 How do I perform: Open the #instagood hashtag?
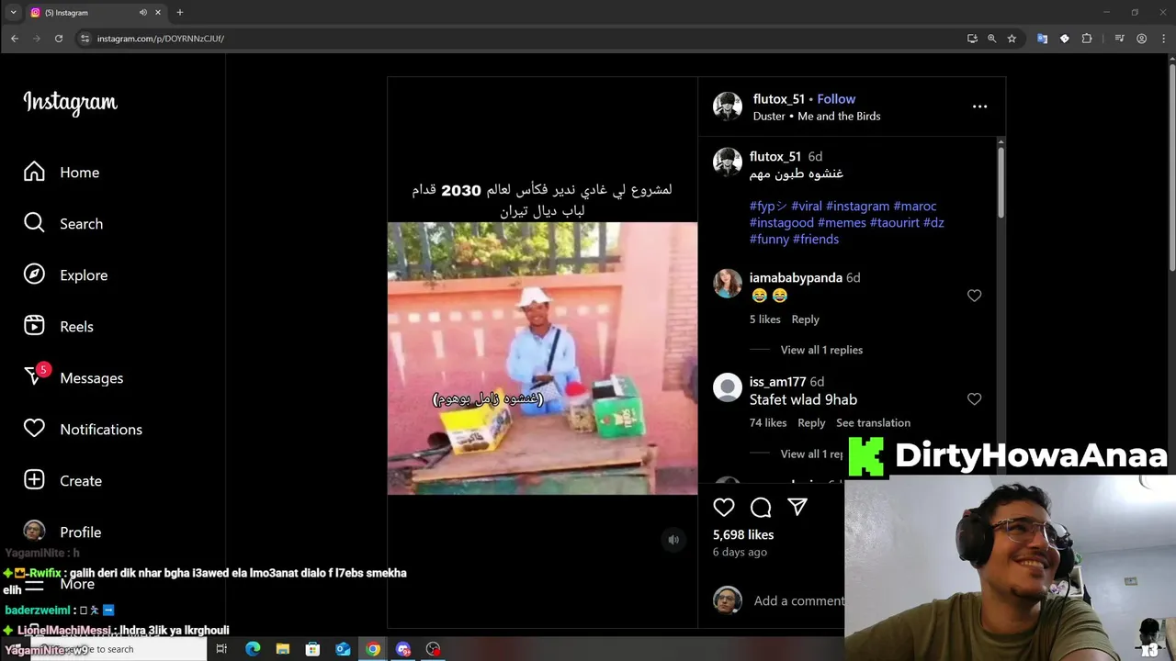tap(782, 223)
